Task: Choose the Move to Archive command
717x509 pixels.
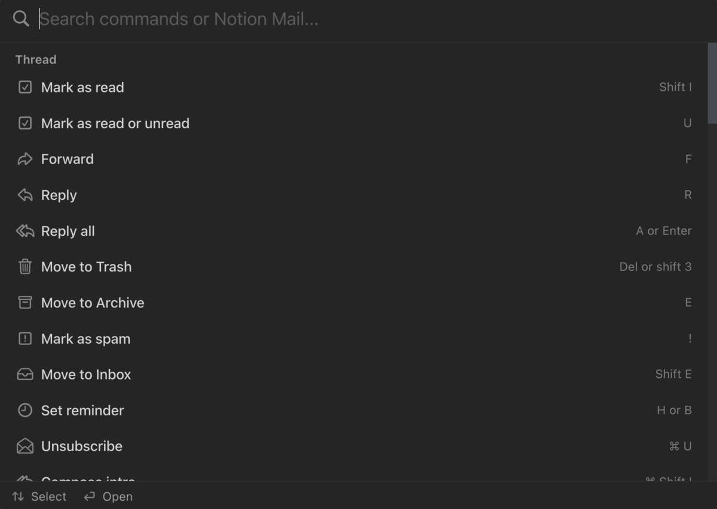Action: (x=354, y=303)
